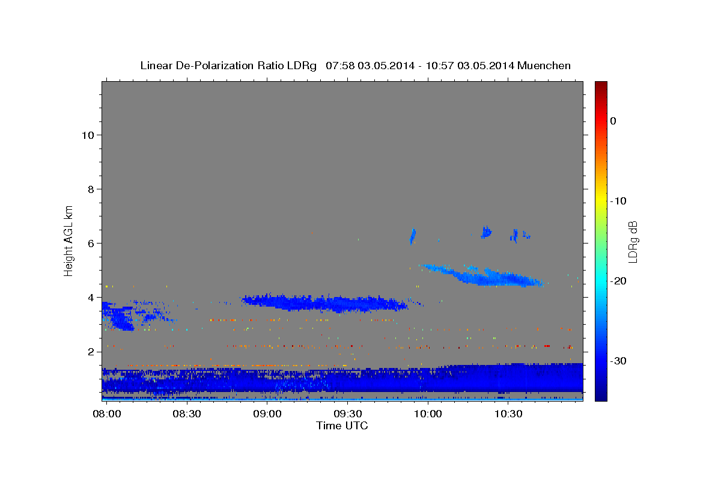
Task: Click the colorbar tick label -30
Action: pyautogui.click(x=618, y=361)
